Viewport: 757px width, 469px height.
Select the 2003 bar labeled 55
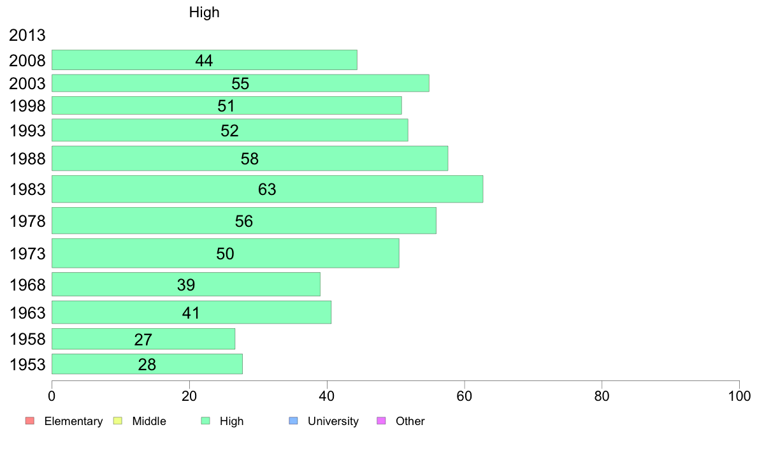tap(240, 83)
